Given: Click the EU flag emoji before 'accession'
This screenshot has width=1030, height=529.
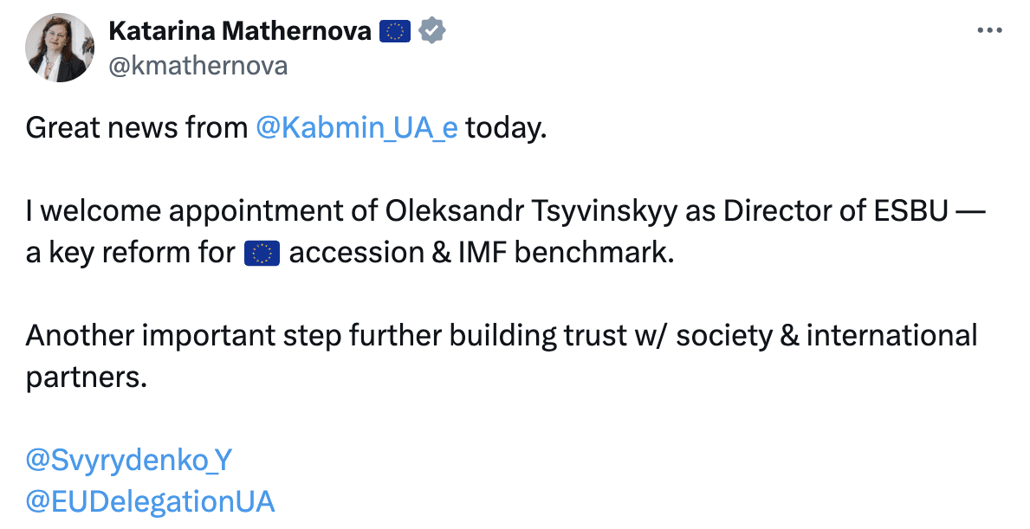Looking at the screenshot, I should click(x=262, y=254).
